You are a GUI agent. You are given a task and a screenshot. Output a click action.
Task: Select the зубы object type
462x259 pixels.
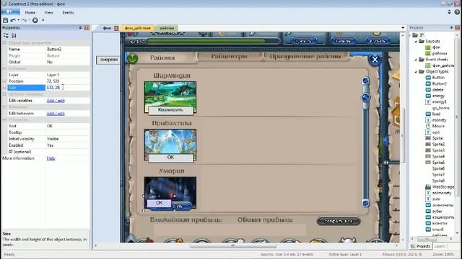click(437, 211)
